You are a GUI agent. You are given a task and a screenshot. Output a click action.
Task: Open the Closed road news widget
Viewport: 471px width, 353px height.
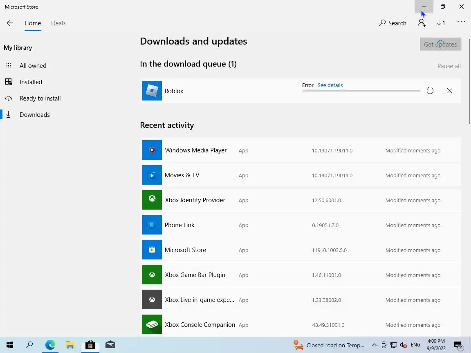[x=329, y=345]
